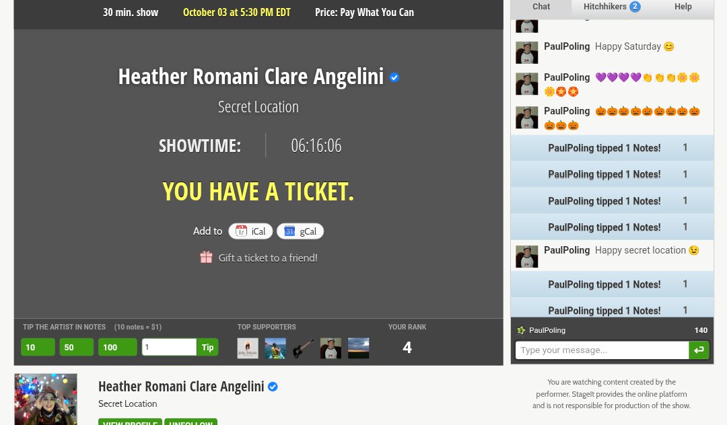Open the kayak top supporter avatar

275,348
